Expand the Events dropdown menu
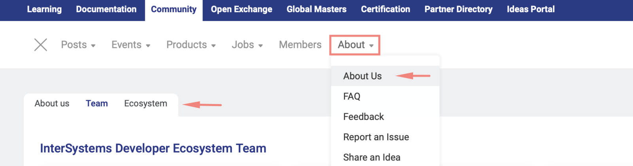 [131, 45]
